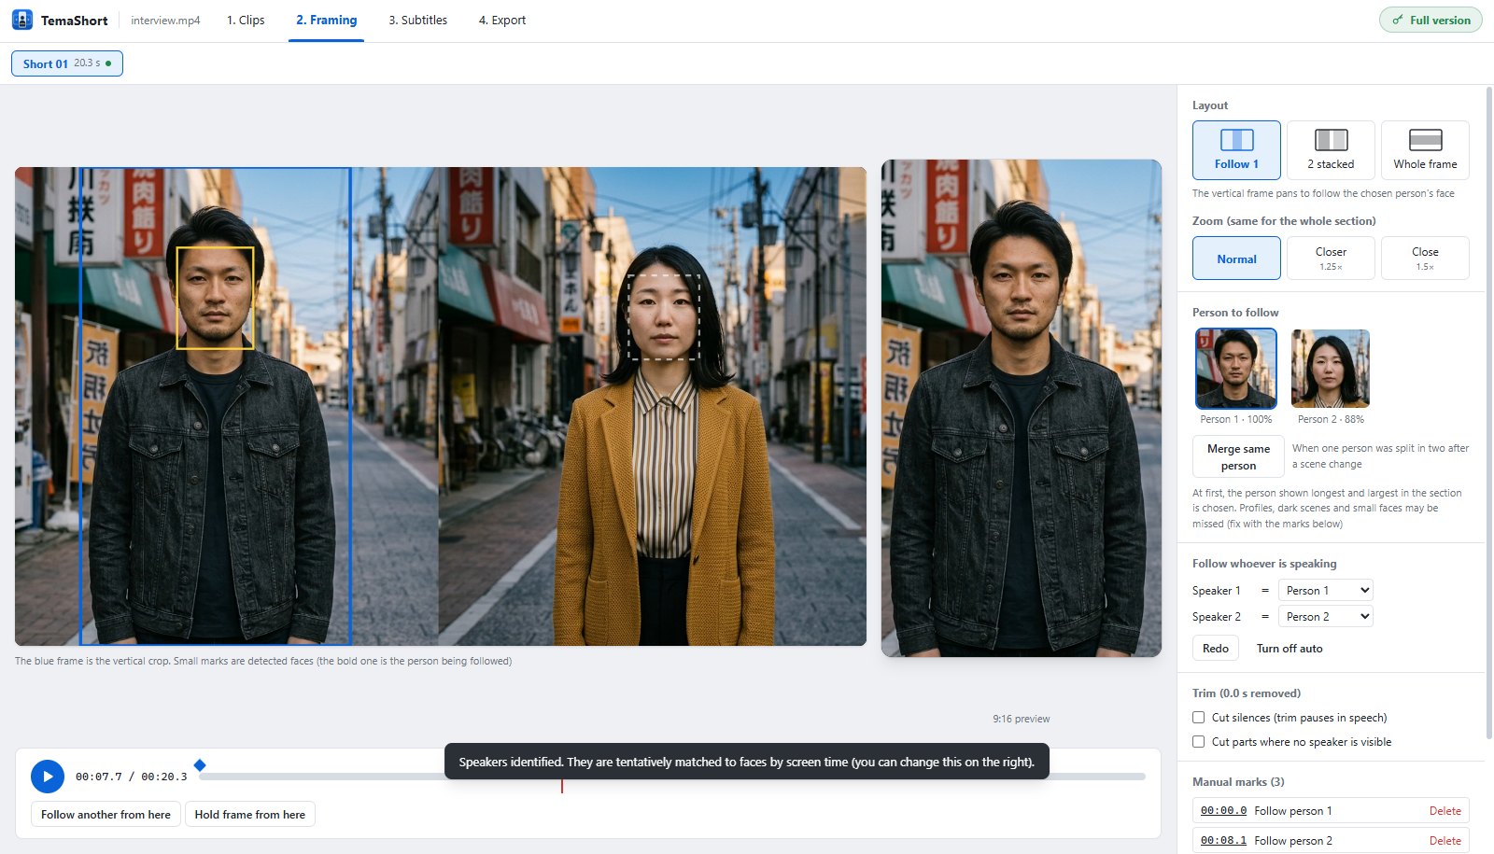Image resolution: width=1494 pixels, height=854 pixels.
Task: Delete the Follow person 1 mark
Action: click(1445, 811)
